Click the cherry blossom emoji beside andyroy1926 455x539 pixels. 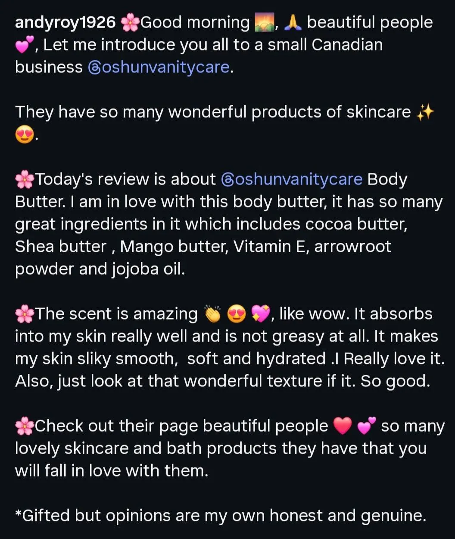click(x=130, y=22)
